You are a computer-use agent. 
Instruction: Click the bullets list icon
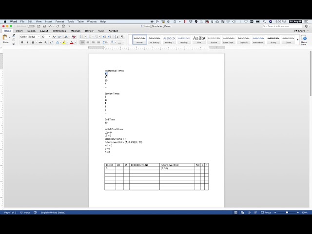[81, 37]
